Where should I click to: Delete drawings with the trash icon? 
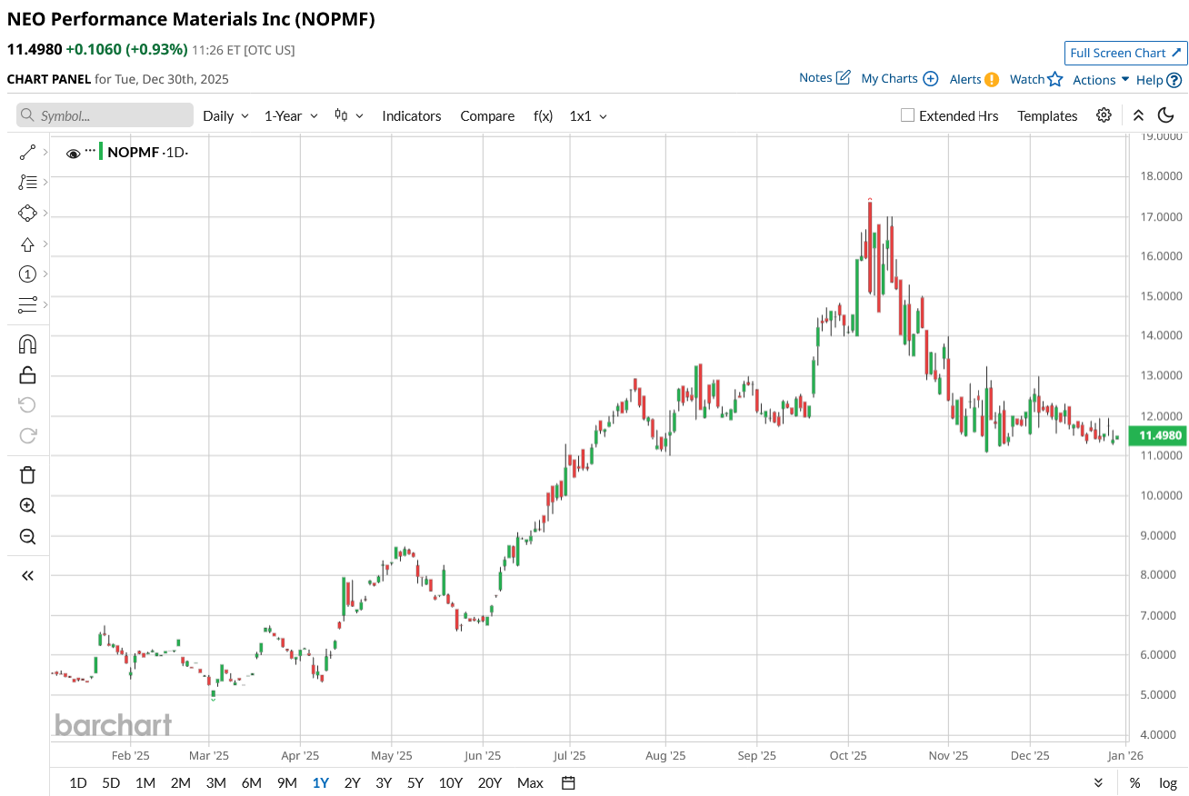[x=27, y=475]
